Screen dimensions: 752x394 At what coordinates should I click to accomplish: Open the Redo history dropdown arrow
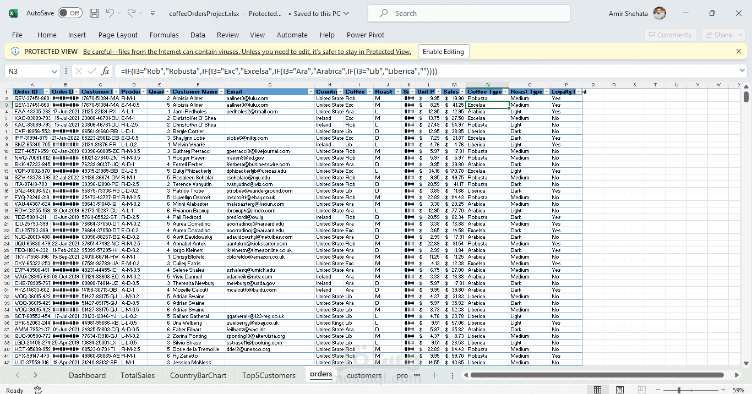(140, 13)
